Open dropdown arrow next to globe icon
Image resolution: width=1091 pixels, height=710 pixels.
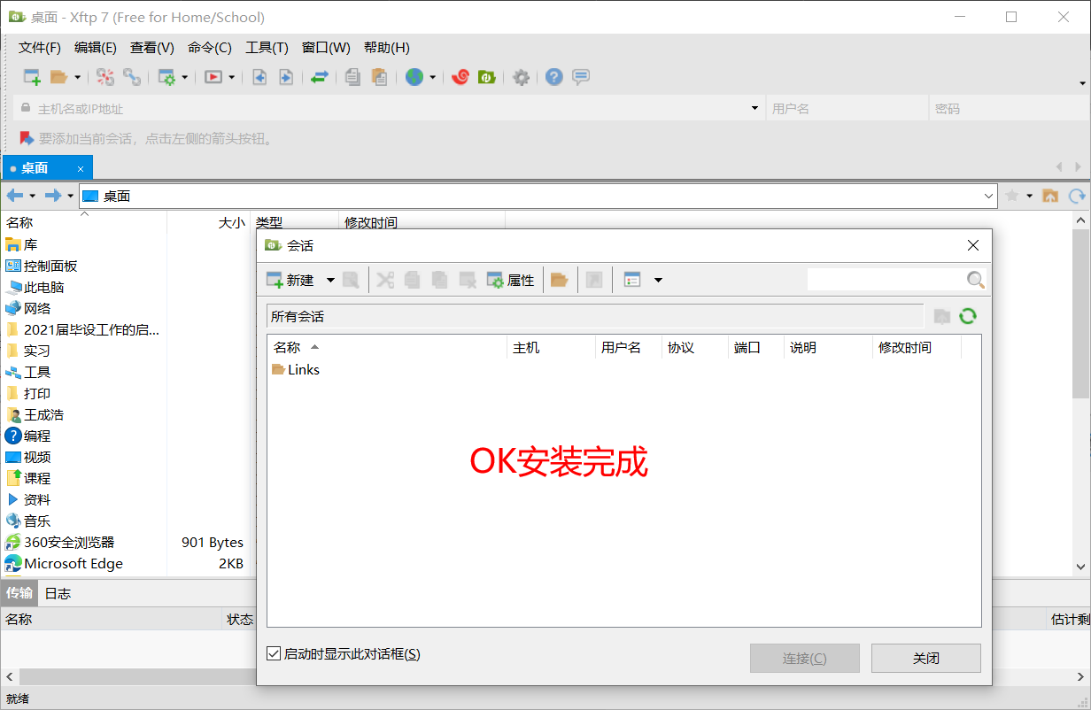tap(433, 77)
